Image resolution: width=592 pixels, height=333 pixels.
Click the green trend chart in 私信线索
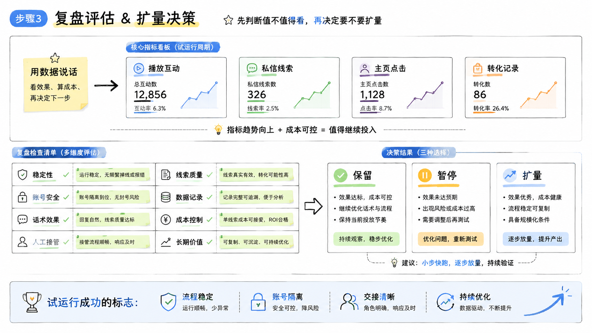point(312,95)
